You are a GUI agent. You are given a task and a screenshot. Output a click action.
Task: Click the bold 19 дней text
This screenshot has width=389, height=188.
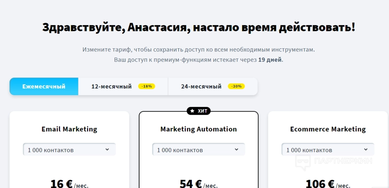[x=270, y=60]
